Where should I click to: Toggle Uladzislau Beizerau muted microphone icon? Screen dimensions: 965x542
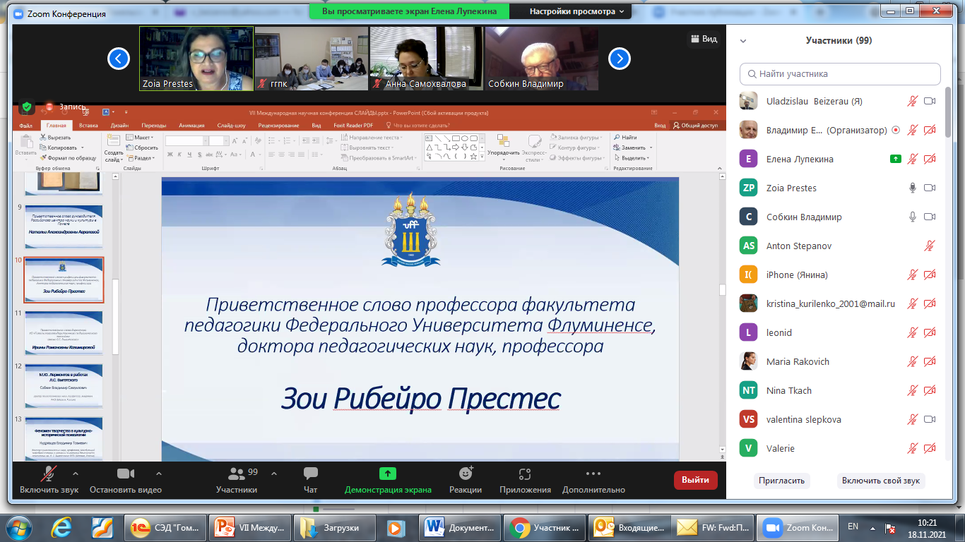coord(913,101)
